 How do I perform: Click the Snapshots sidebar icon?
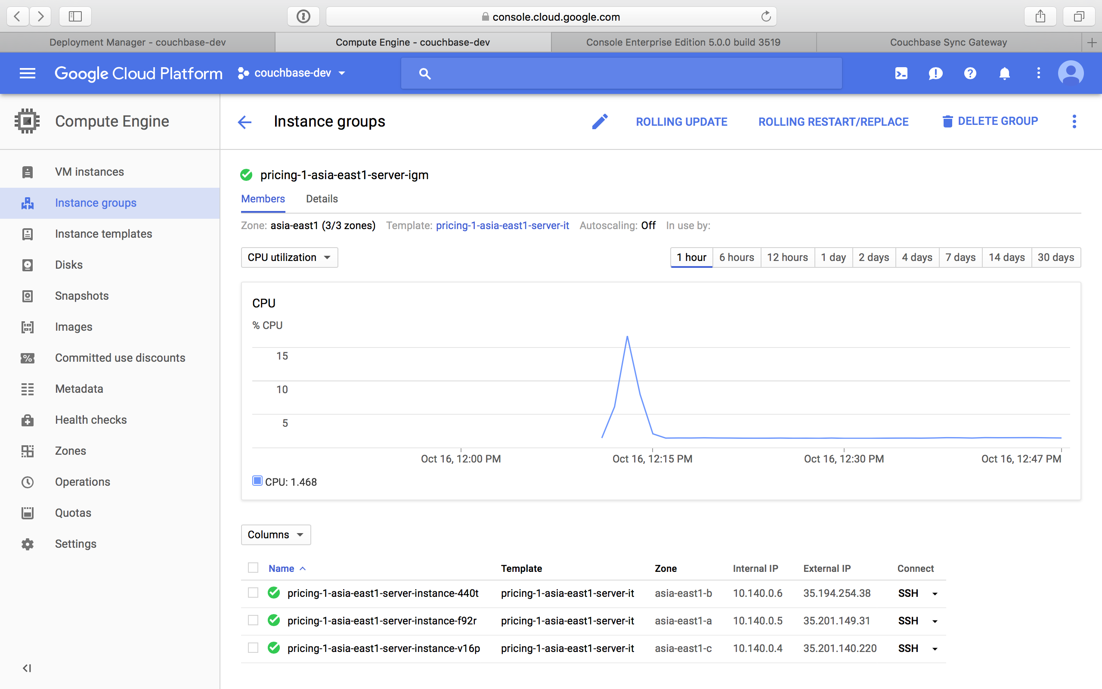point(28,295)
